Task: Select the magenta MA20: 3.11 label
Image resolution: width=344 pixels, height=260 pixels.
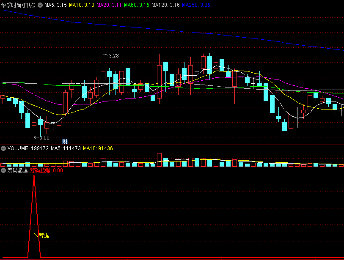Action: [109, 5]
